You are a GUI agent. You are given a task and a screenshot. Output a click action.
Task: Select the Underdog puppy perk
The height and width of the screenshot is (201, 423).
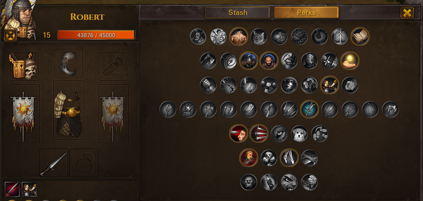tap(299, 133)
